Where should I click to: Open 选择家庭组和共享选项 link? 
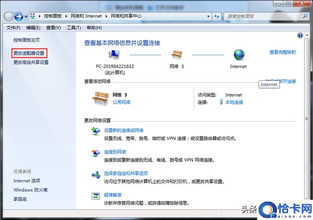click(126, 173)
